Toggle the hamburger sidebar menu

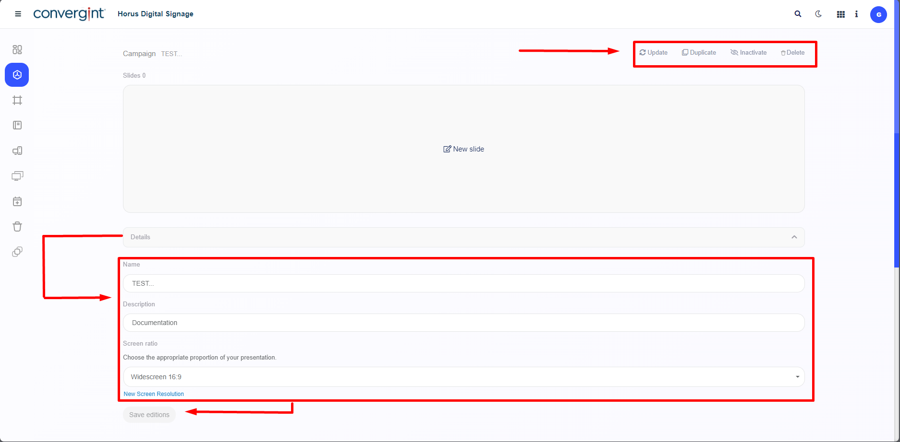tap(18, 14)
